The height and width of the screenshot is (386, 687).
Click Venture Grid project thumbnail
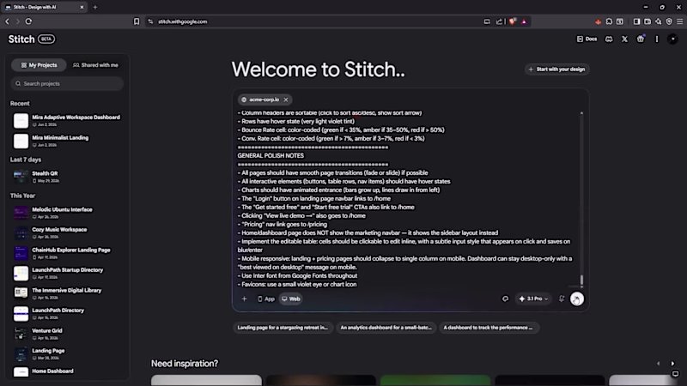coord(21,334)
